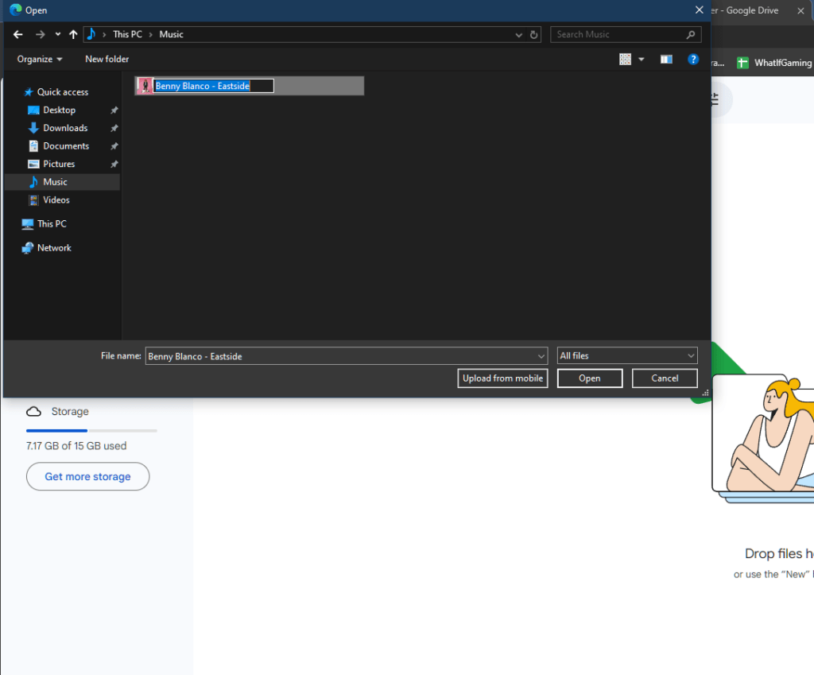The width and height of the screenshot is (814, 675).
Task: Open the WhatIfGaming bookmark
Action: click(774, 63)
